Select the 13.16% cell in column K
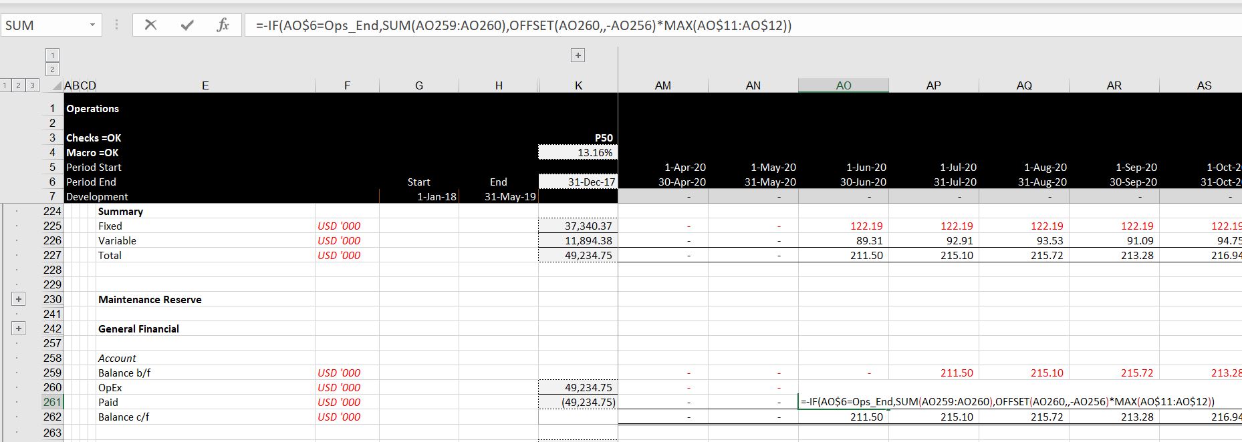 click(578, 152)
